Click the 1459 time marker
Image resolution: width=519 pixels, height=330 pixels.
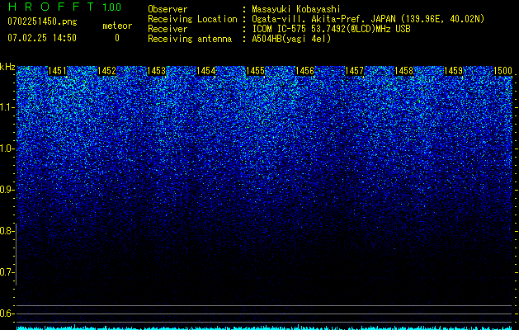point(454,71)
